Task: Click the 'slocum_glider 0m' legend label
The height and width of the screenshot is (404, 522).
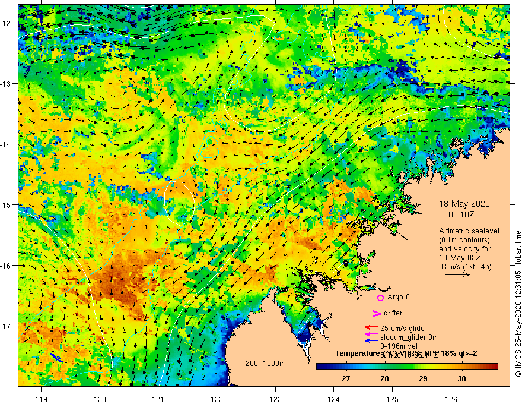Action: point(409,337)
